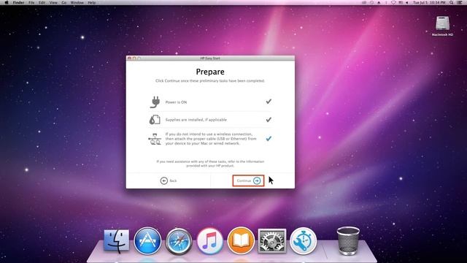Open Safari from the Dock
Screen dimensions: 467x263
(179, 242)
